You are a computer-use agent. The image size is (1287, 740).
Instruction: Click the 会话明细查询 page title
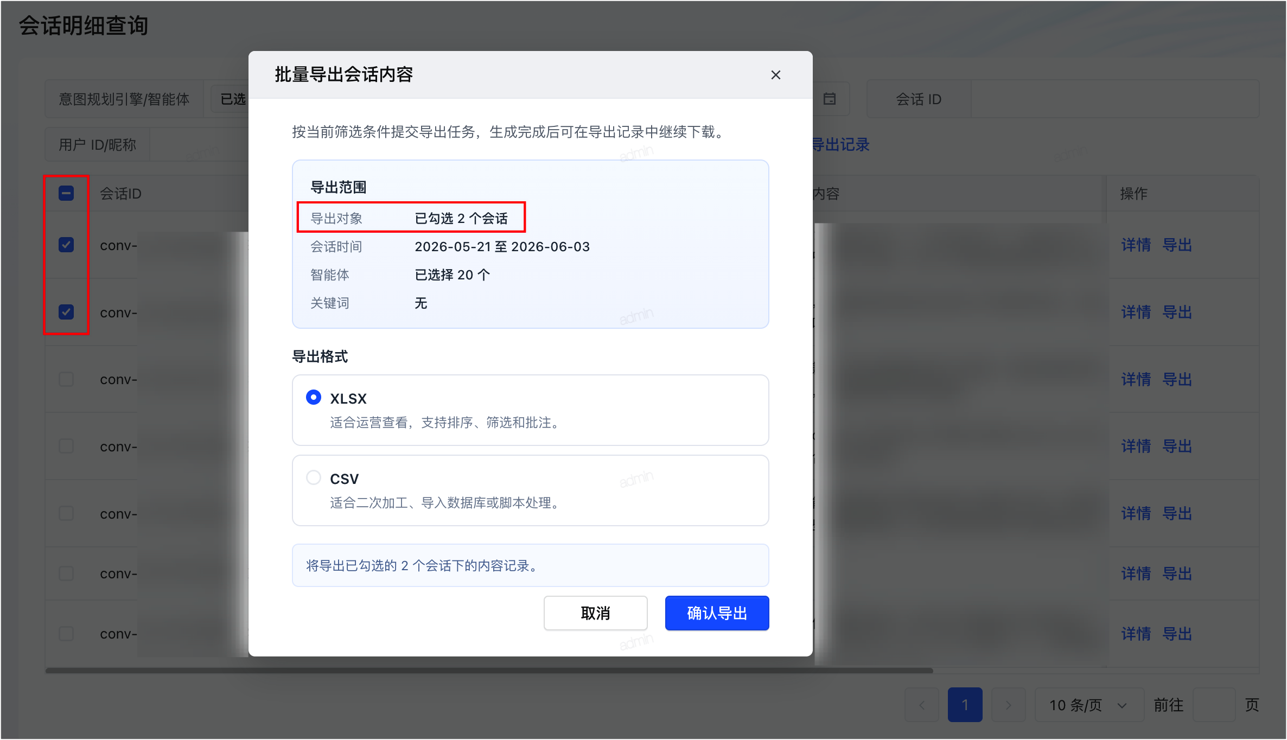point(84,25)
